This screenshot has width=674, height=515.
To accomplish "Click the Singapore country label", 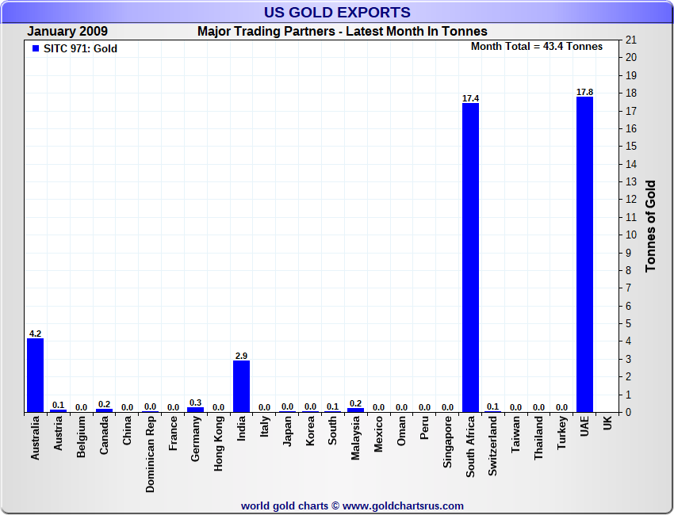I will point(447,442).
